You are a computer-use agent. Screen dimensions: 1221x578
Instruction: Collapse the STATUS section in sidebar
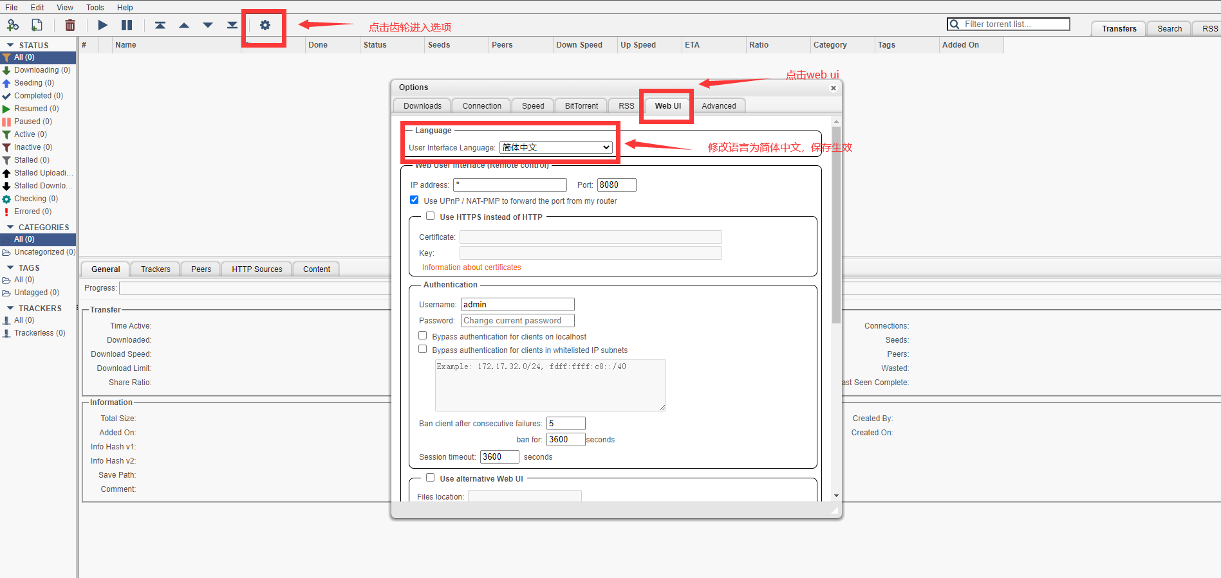[x=10, y=45]
